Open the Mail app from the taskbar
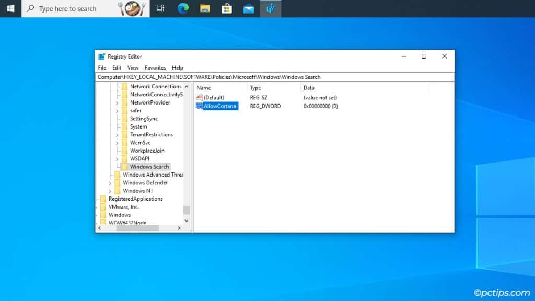 [x=248, y=8]
